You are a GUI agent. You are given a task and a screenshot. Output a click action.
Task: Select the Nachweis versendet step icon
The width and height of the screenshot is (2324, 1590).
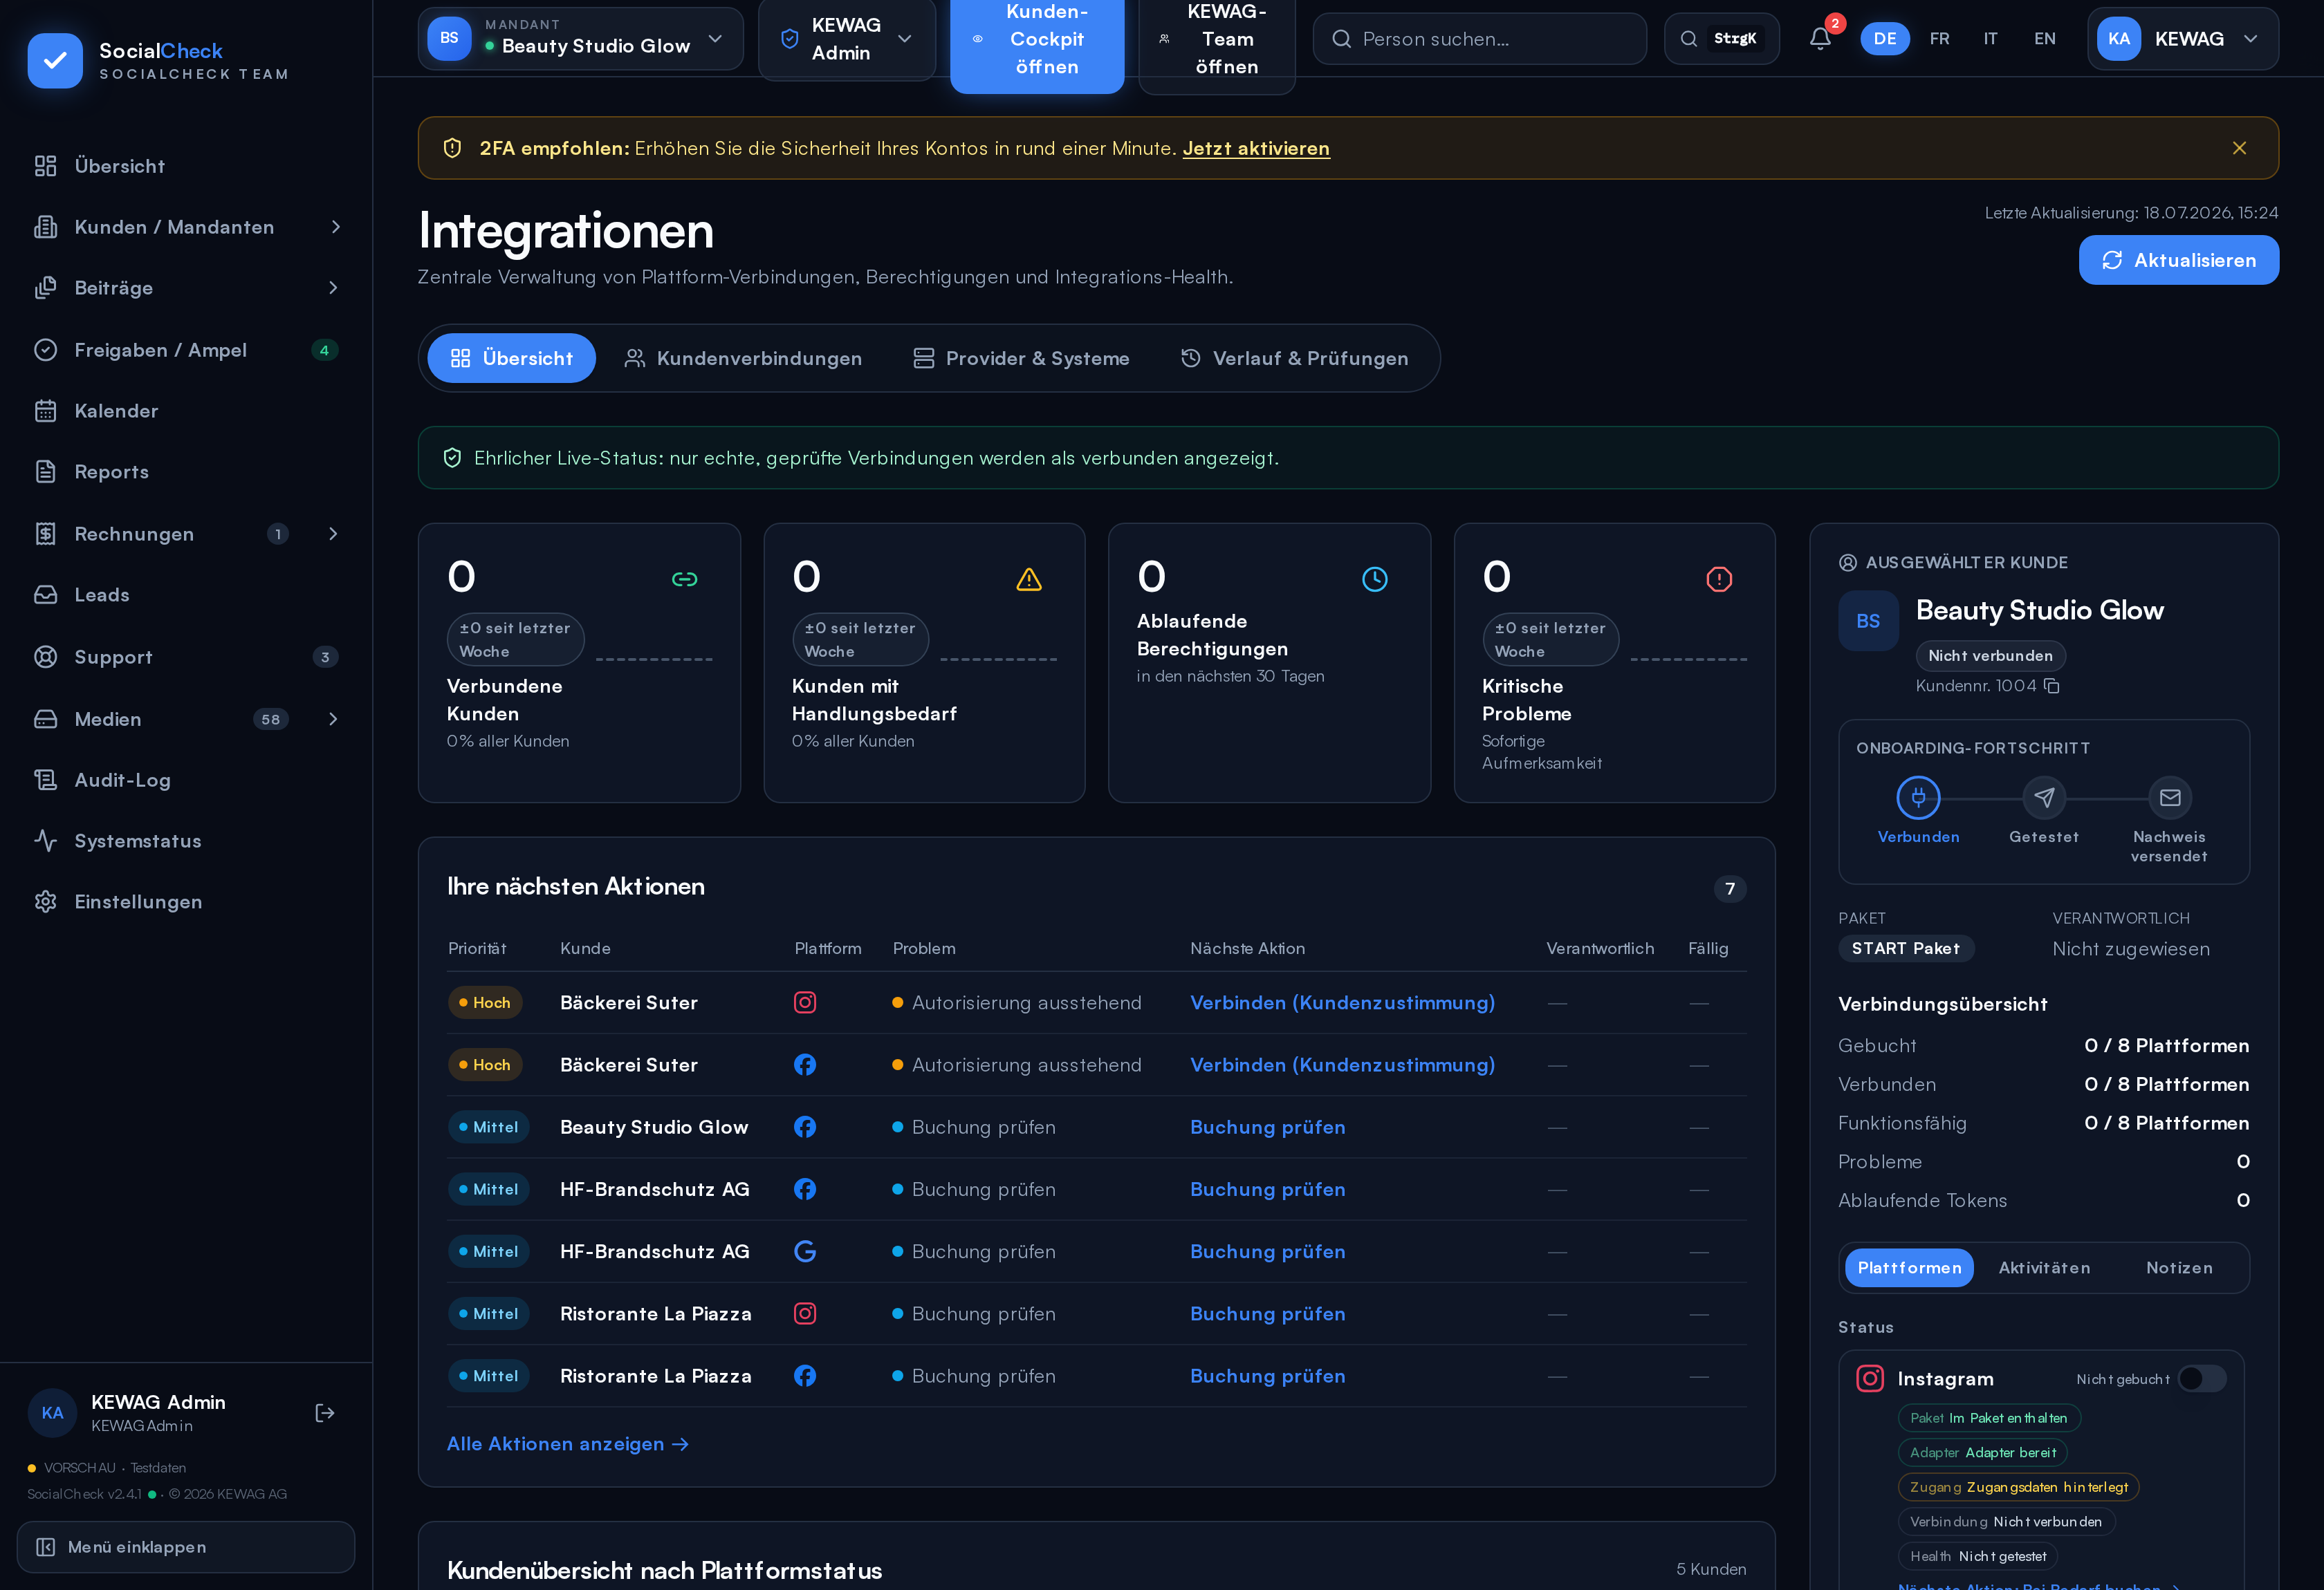point(2170,798)
